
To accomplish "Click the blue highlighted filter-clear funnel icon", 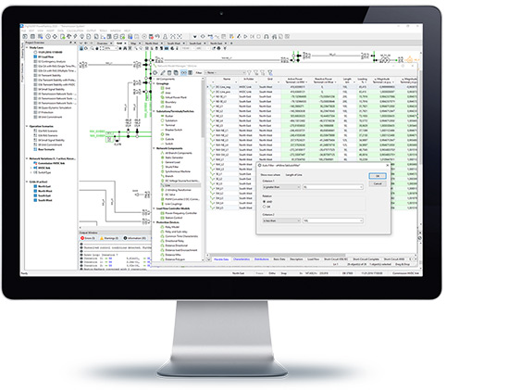I will coord(270,72).
